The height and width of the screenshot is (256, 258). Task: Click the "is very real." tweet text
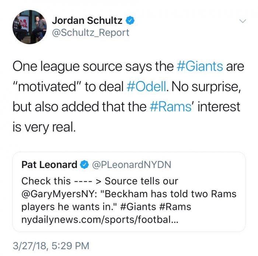45,127
